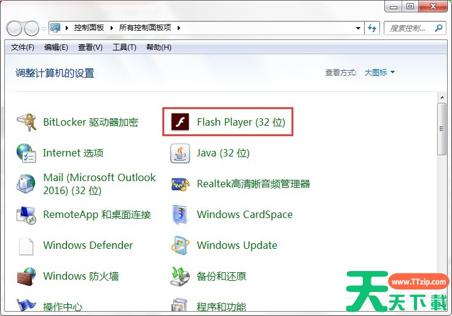Screen dimensions: 452x316
Task: Open the Flash Player icon
Action: pyautogui.click(x=180, y=122)
